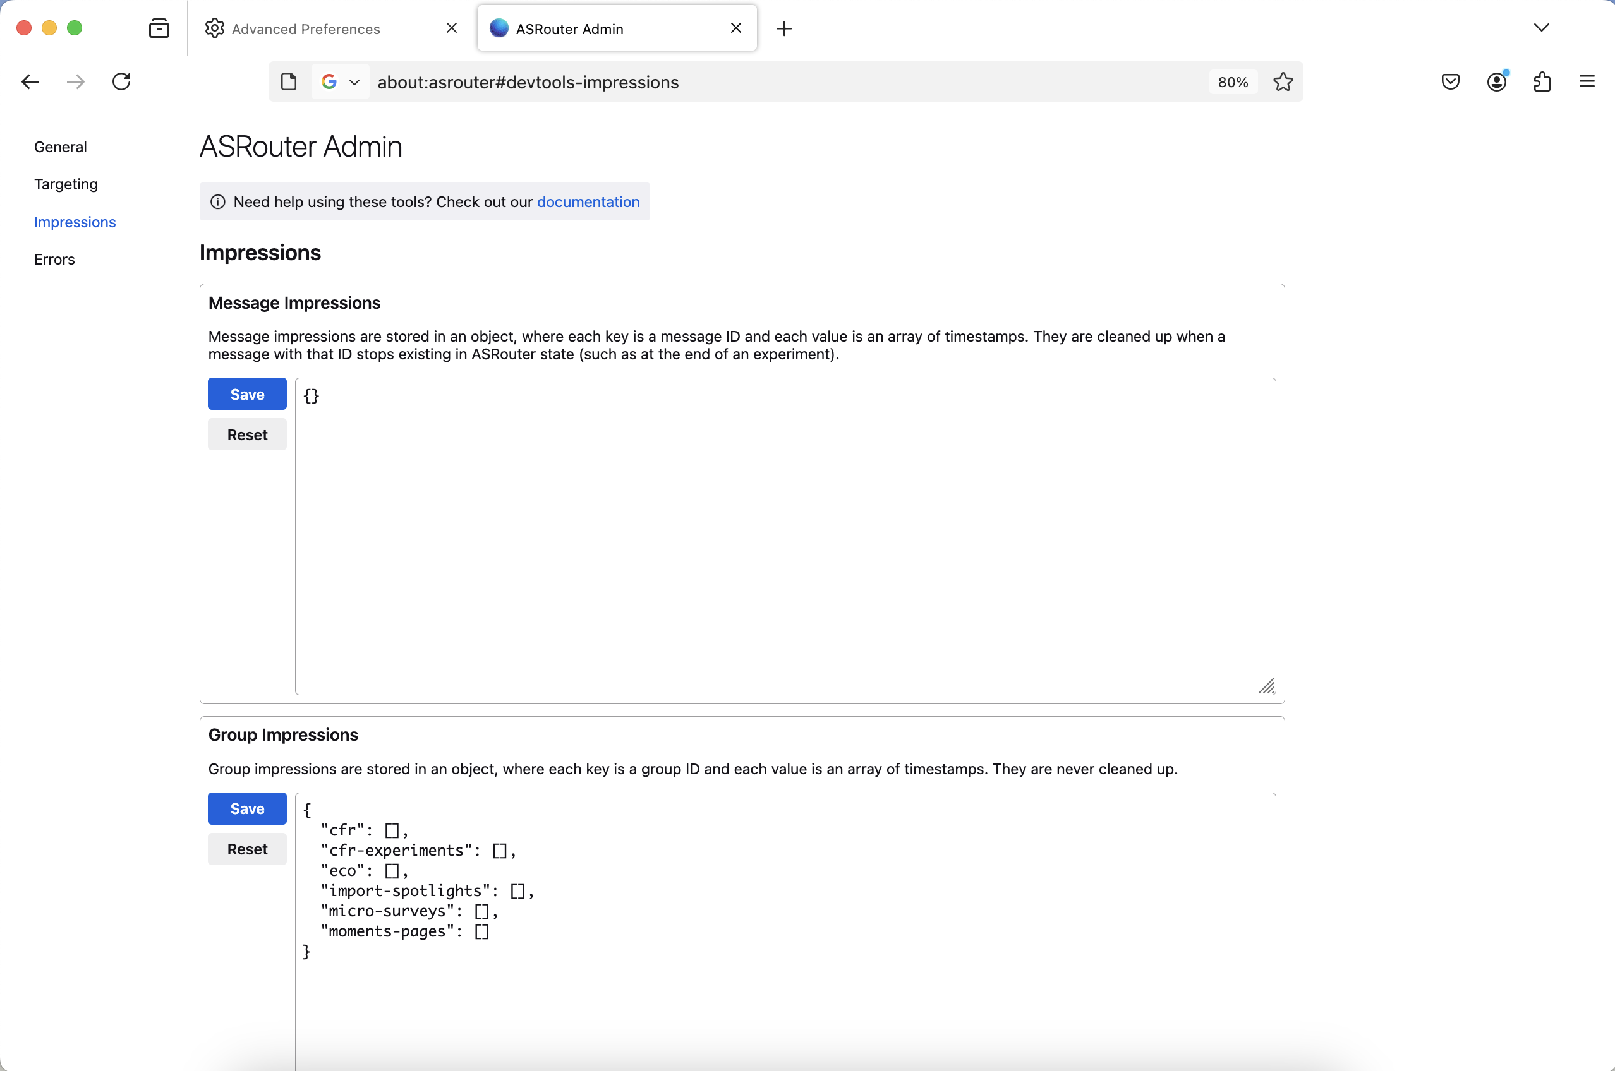Click the 80% zoom indicator
Image resolution: width=1615 pixels, height=1071 pixels.
click(x=1231, y=81)
